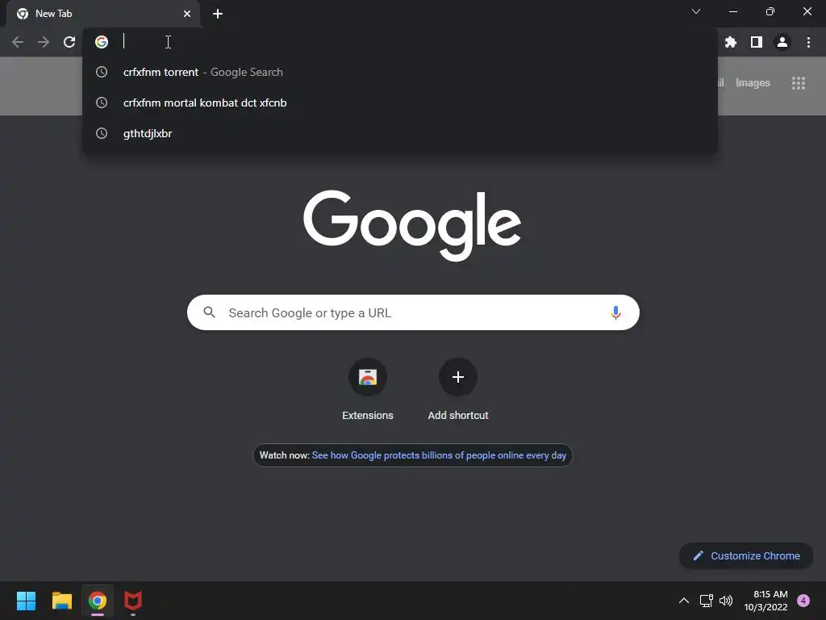The image size is (826, 620).
Task: Open the Extensions puzzle icon menu
Action: pos(731,42)
